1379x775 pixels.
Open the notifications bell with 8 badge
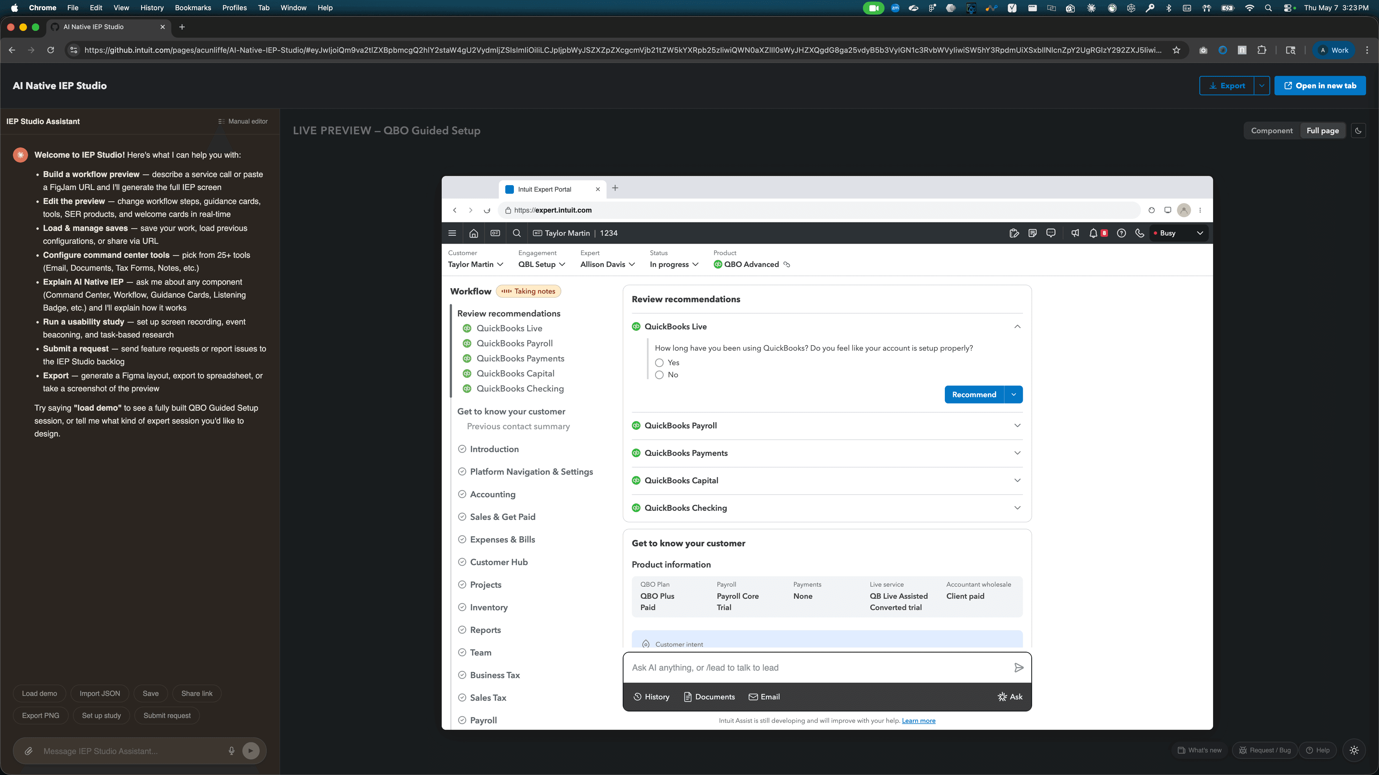point(1098,233)
